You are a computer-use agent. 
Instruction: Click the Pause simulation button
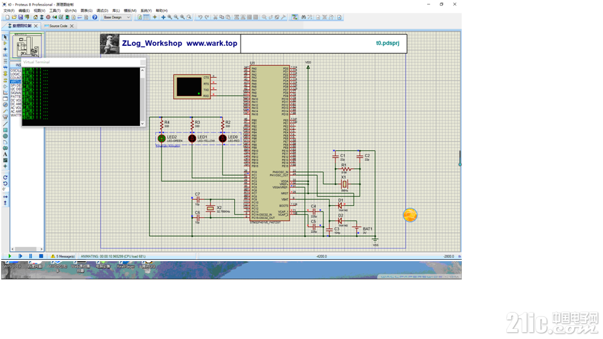(x=30, y=256)
